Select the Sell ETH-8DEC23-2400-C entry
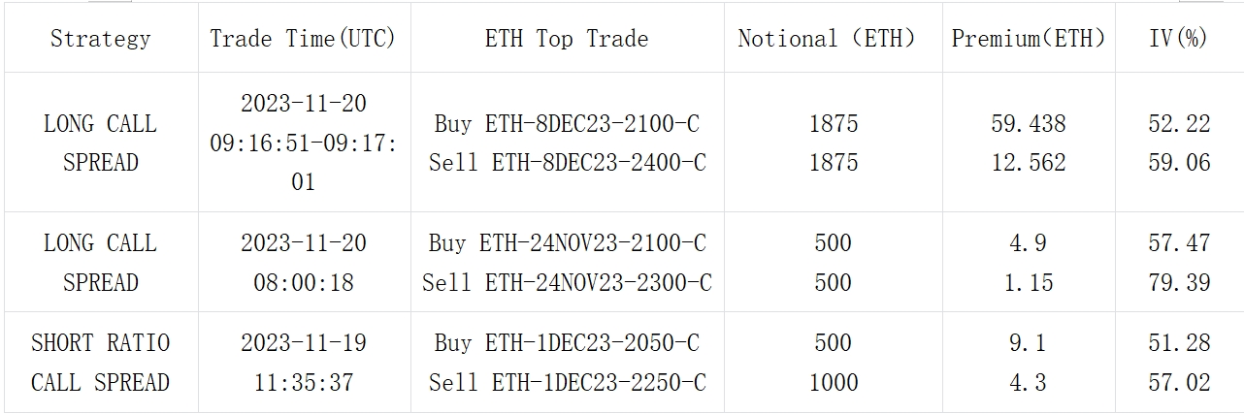This screenshot has width=1244, height=414. click(x=567, y=163)
